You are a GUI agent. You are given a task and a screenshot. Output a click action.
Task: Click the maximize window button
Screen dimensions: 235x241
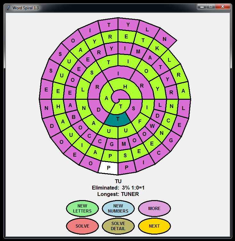[211, 6]
